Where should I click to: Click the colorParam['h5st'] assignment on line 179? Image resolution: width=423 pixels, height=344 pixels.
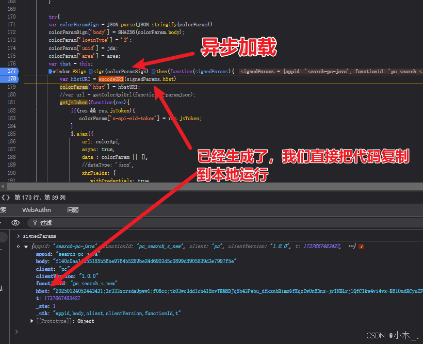[x=100, y=87]
